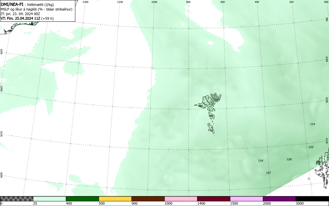Screen dimensions: 329x206
Task: Click the legend value 1400
Action: click(201, 203)
